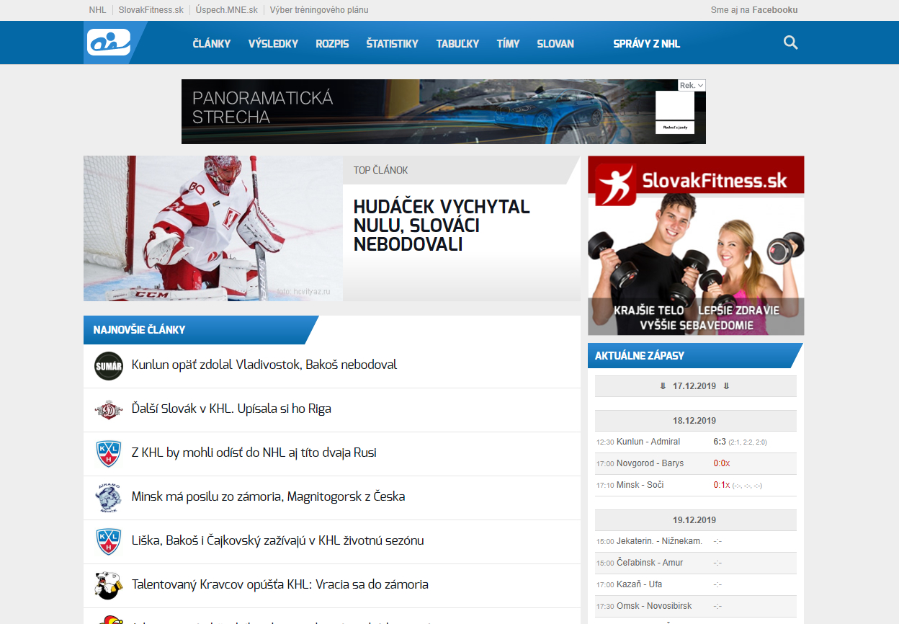
Task: Click the Dinamo Riga logo icon
Action: click(x=109, y=409)
